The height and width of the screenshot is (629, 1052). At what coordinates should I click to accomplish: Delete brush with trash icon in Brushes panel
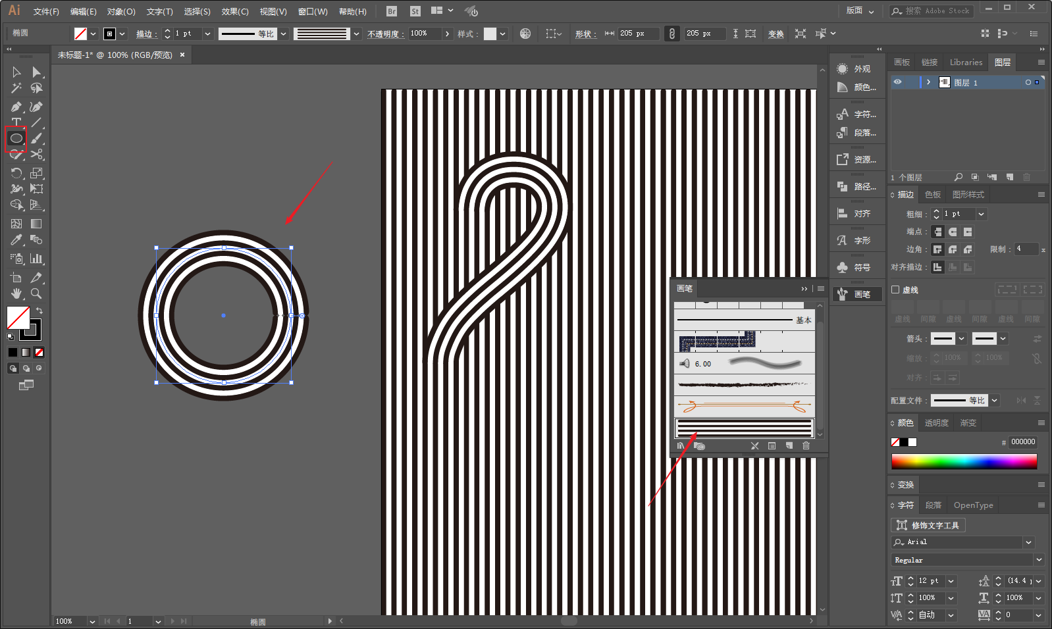[806, 446]
